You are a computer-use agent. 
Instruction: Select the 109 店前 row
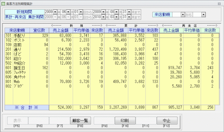coord(112,45)
